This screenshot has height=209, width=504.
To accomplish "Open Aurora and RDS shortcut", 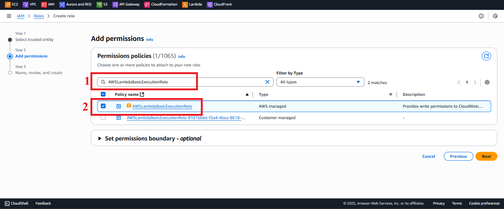I will click(x=75, y=4).
